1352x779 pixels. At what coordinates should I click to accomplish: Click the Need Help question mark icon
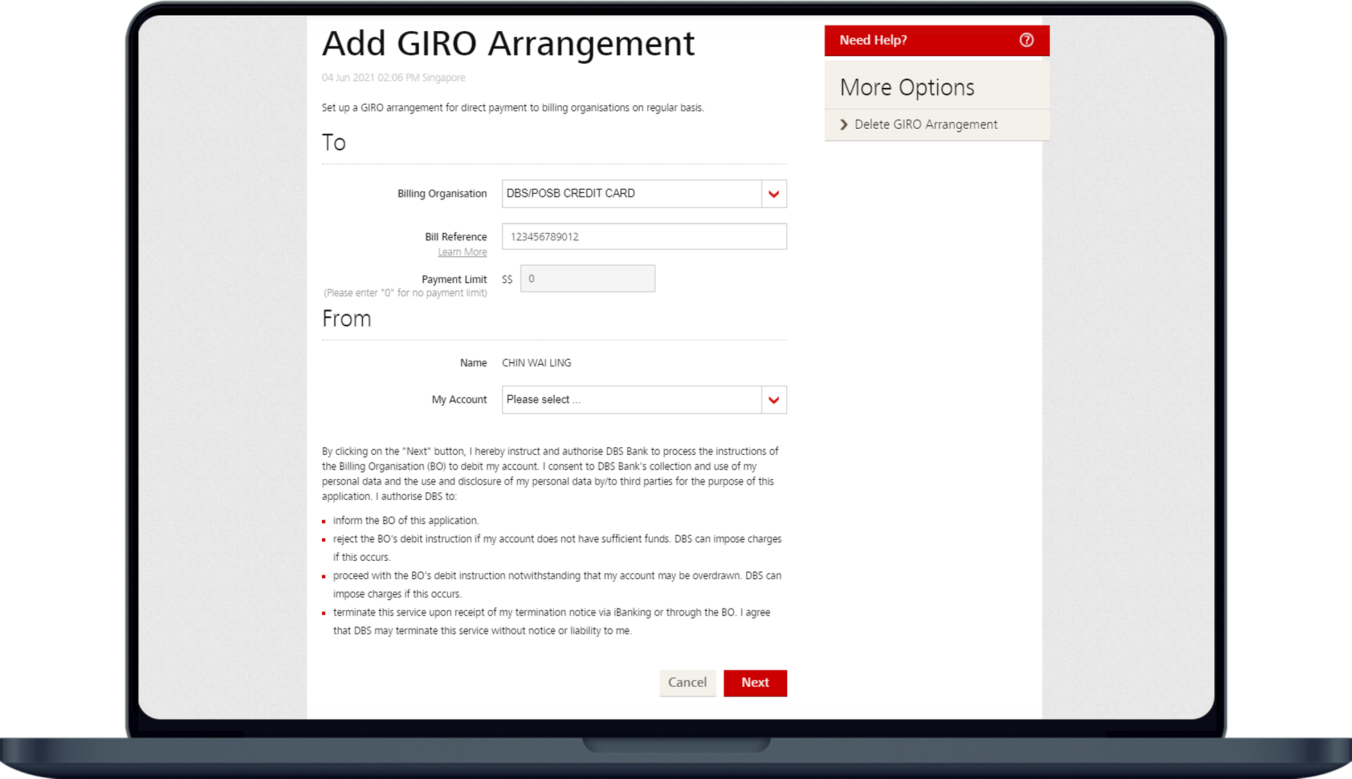1027,40
